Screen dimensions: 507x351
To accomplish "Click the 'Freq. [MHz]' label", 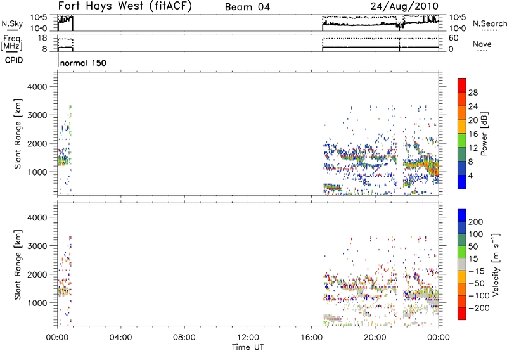I will click(x=12, y=42).
